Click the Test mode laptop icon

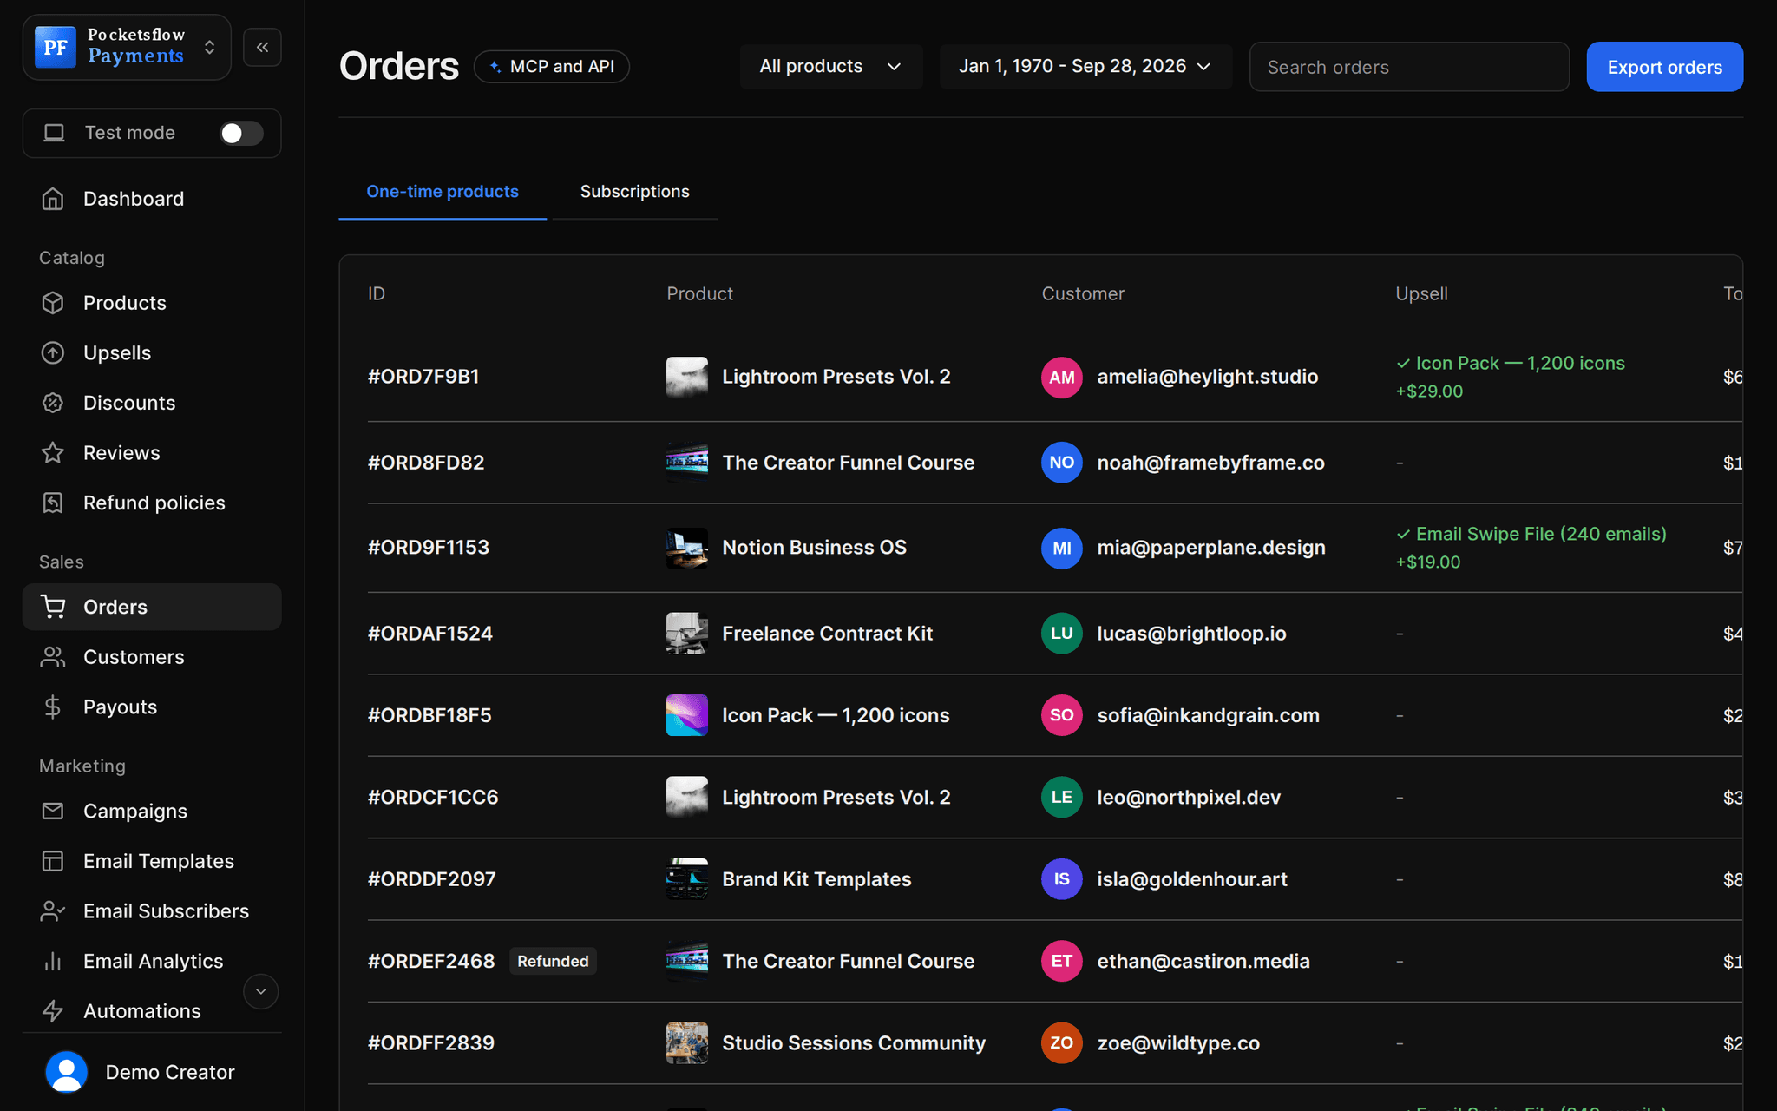[55, 133]
